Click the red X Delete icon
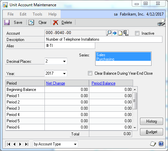The width and height of the screenshot is (168, 151). [x=56, y=22]
